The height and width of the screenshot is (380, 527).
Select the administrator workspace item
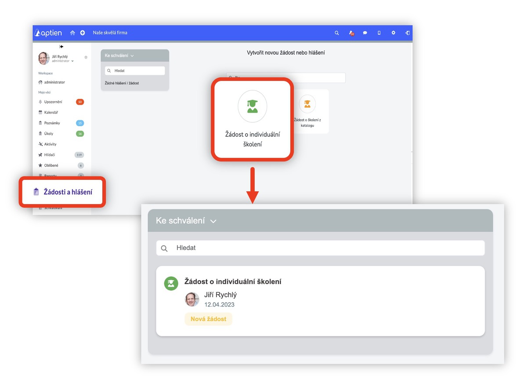click(x=52, y=82)
